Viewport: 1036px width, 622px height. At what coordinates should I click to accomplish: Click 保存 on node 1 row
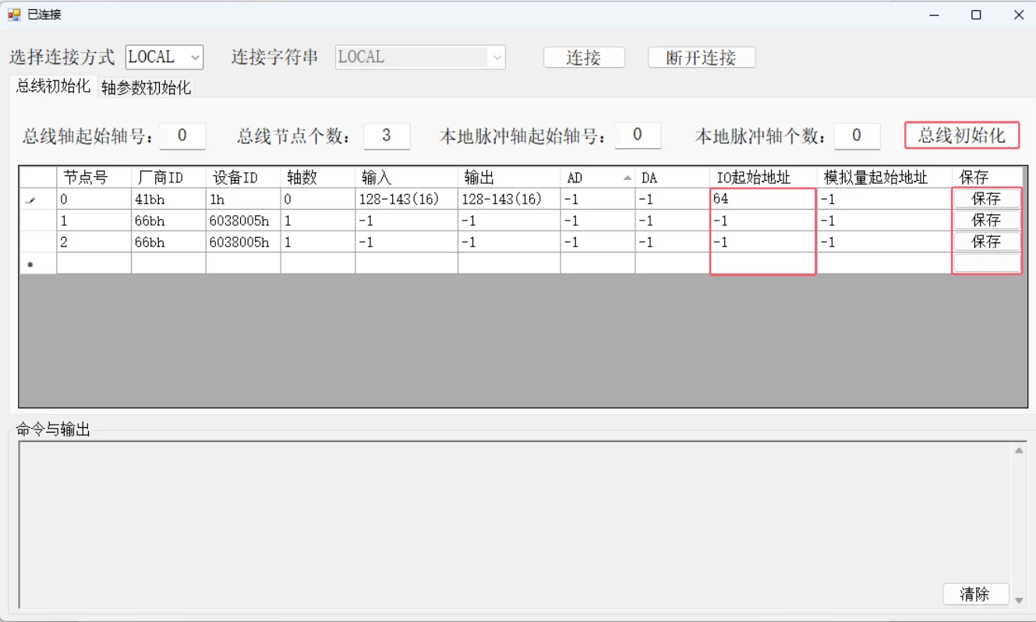(986, 220)
